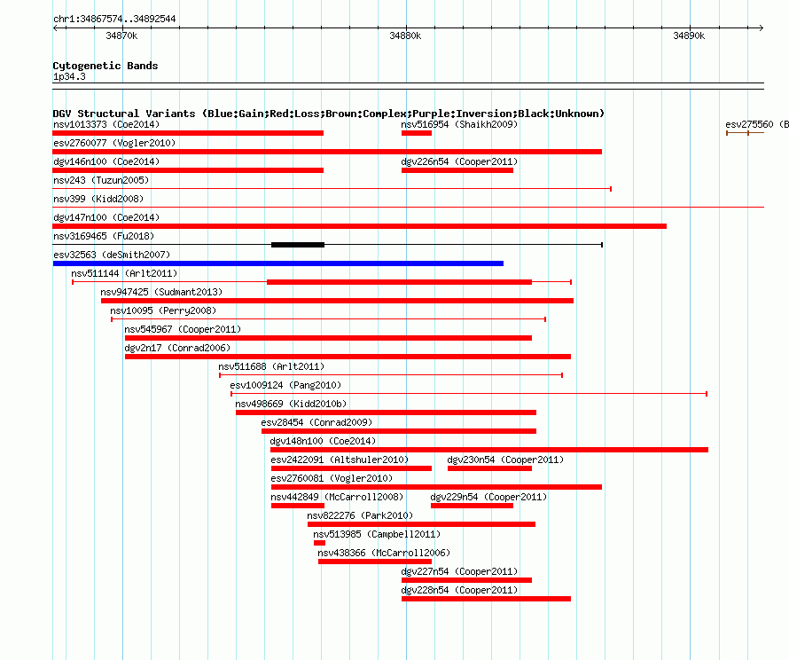The width and height of the screenshot is (789, 660).
Task: Select the nsv513985 (Campbell2011) variant
Action: click(x=377, y=534)
